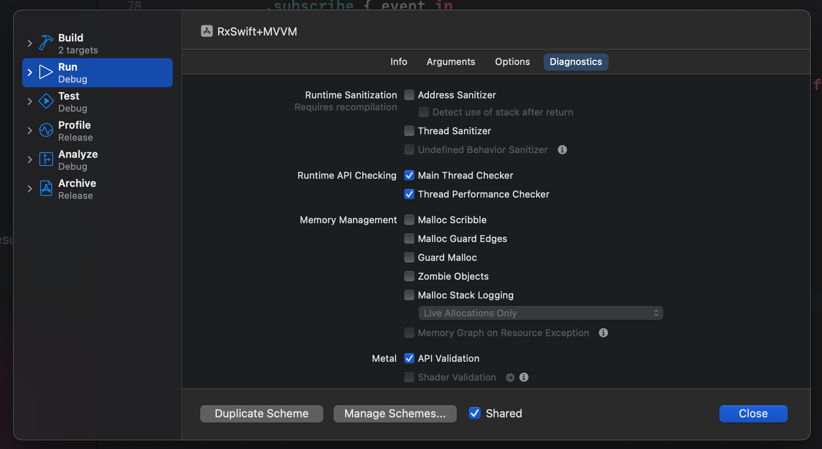Click Memory Management label

(x=348, y=220)
